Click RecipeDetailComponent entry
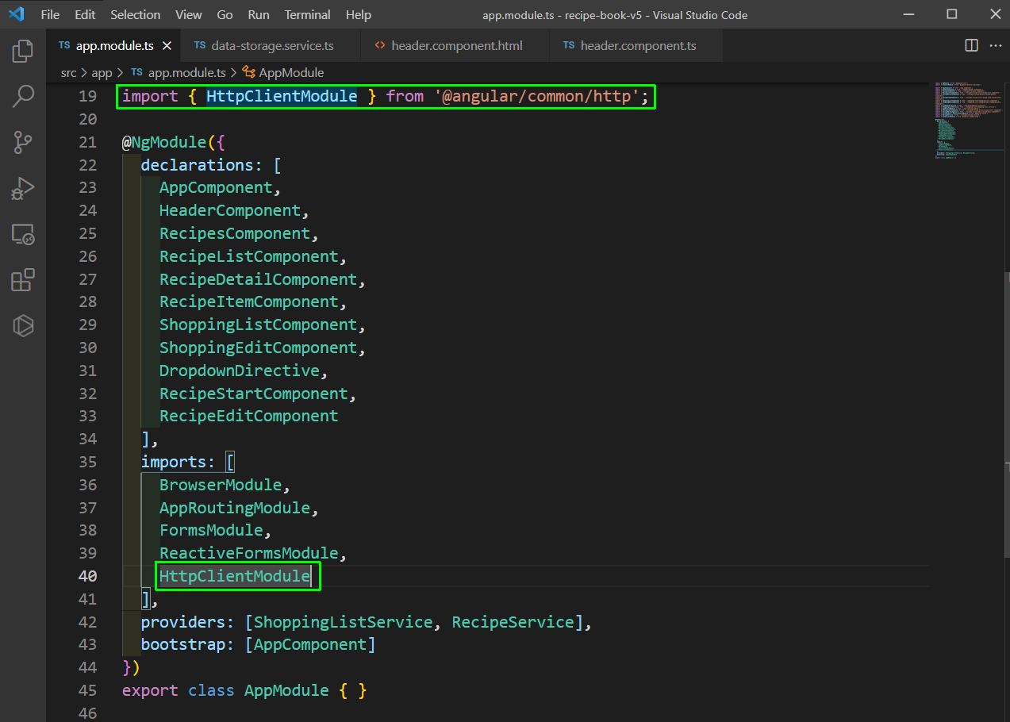This screenshot has width=1010, height=722. (x=259, y=279)
